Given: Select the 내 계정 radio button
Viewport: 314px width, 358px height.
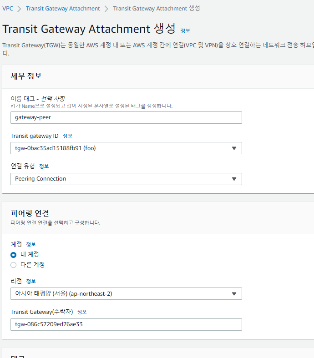Looking at the screenshot, I should click(x=14, y=255).
